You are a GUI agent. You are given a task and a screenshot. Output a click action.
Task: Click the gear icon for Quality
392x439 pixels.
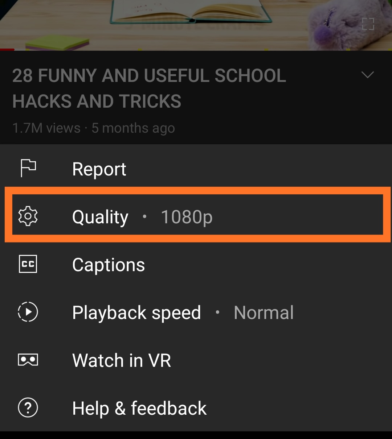point(28,216)
